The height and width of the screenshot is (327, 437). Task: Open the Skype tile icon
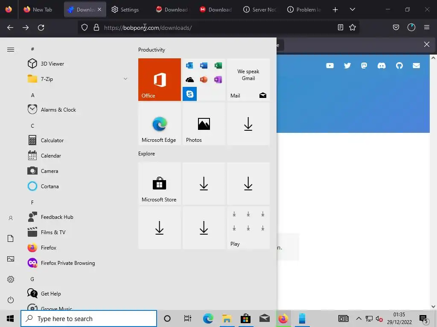click(x=189, y=94)
